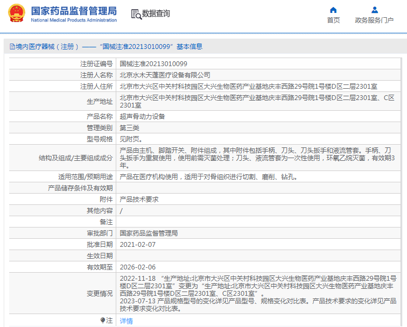The image size is (407, 327).
Task: Click the 适用范围/预期用途 label
Action: point(86,177)
